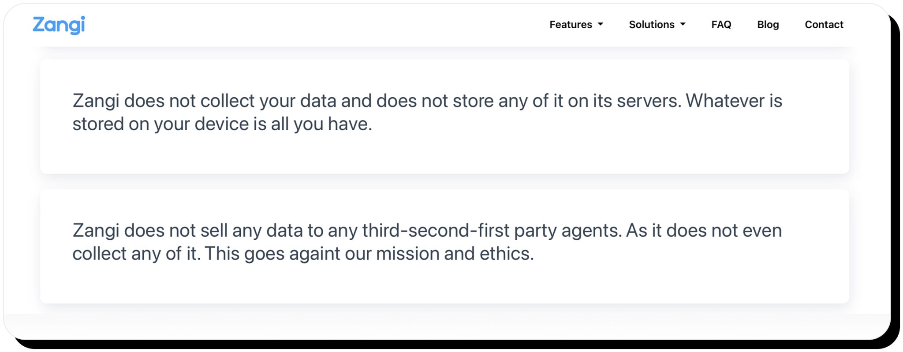Click the FAQ navigation entry
The image size is (903, 352).
click(721, 25)
